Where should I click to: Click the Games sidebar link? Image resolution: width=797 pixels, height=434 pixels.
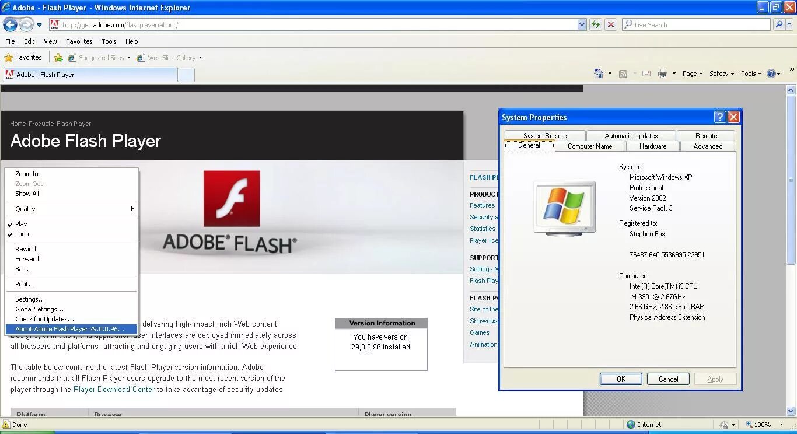pyautogui.click(x=480, y=332)
